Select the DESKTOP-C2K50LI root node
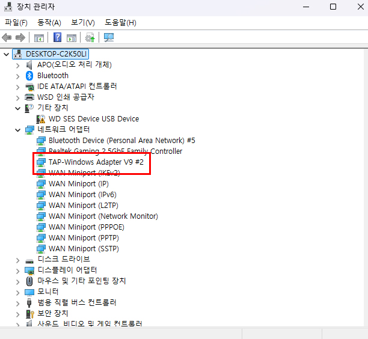Viewport: 368px width, 339px height. pos(57,54)
